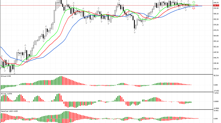Screen dimensions: 221x123
Task: Select the red current price tag
Action: pos(216,5)
